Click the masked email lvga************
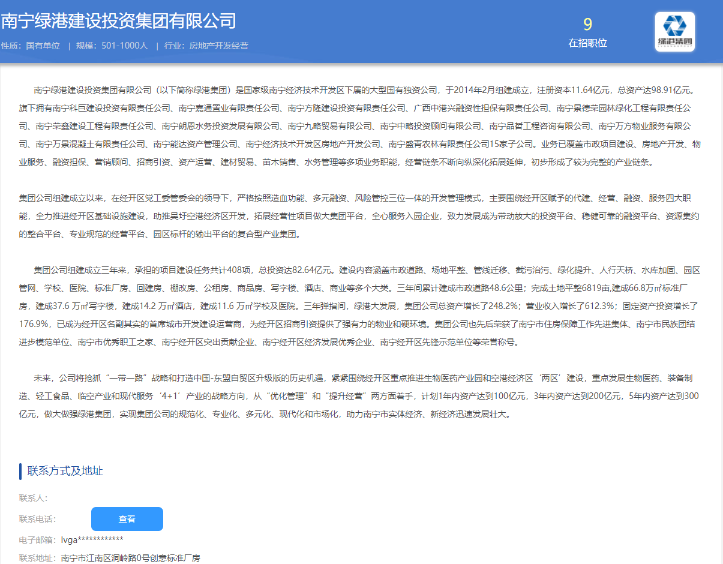Viewport: 723px width, 564px height. point(92,540)
